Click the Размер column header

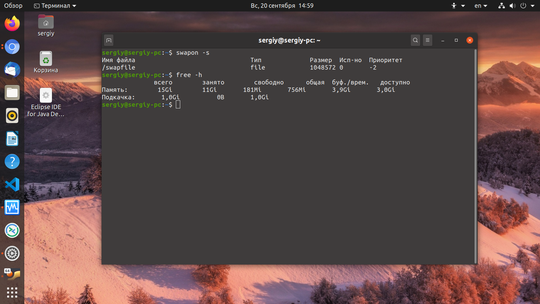coord(321,60)
